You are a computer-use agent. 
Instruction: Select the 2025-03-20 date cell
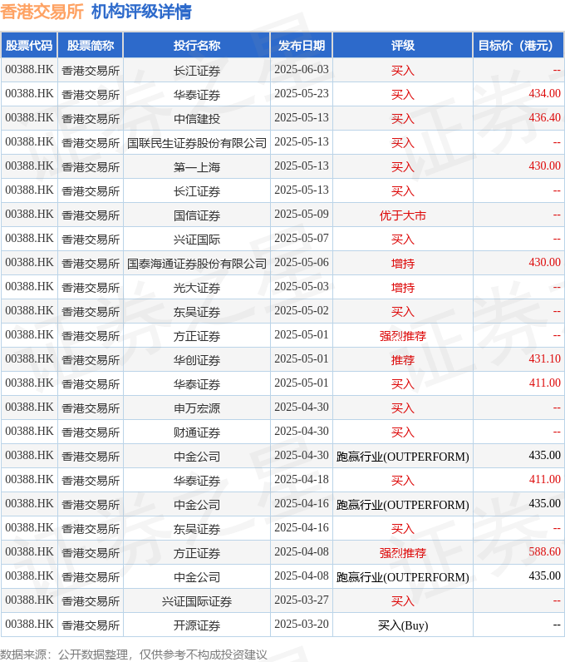point(302,625)
